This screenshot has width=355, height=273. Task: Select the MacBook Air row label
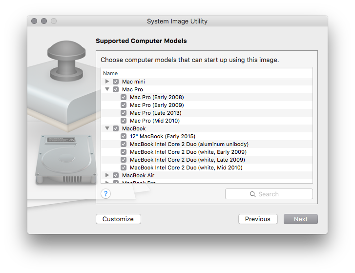tap(138, 175)
